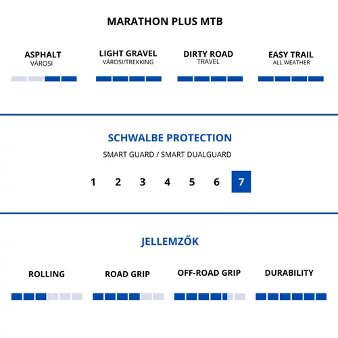This screenshot has width=338, height=338.
Task: Click the SCHWALBE PROTECTION heading
Action: (x=170, y=138)
